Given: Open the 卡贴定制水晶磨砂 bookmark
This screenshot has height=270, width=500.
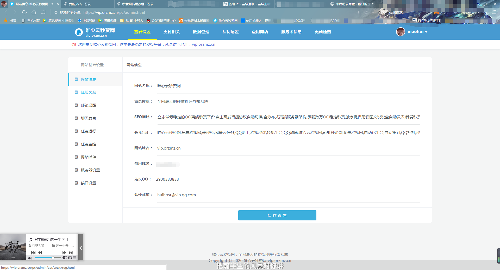Looking at the screenshot, I should click(x=194, y=21).
